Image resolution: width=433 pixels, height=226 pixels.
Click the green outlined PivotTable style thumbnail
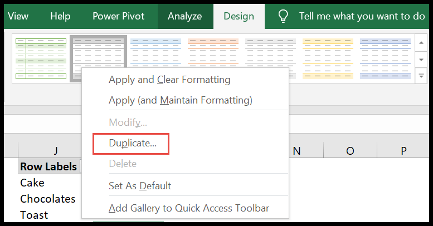click(x=40, y=58)
